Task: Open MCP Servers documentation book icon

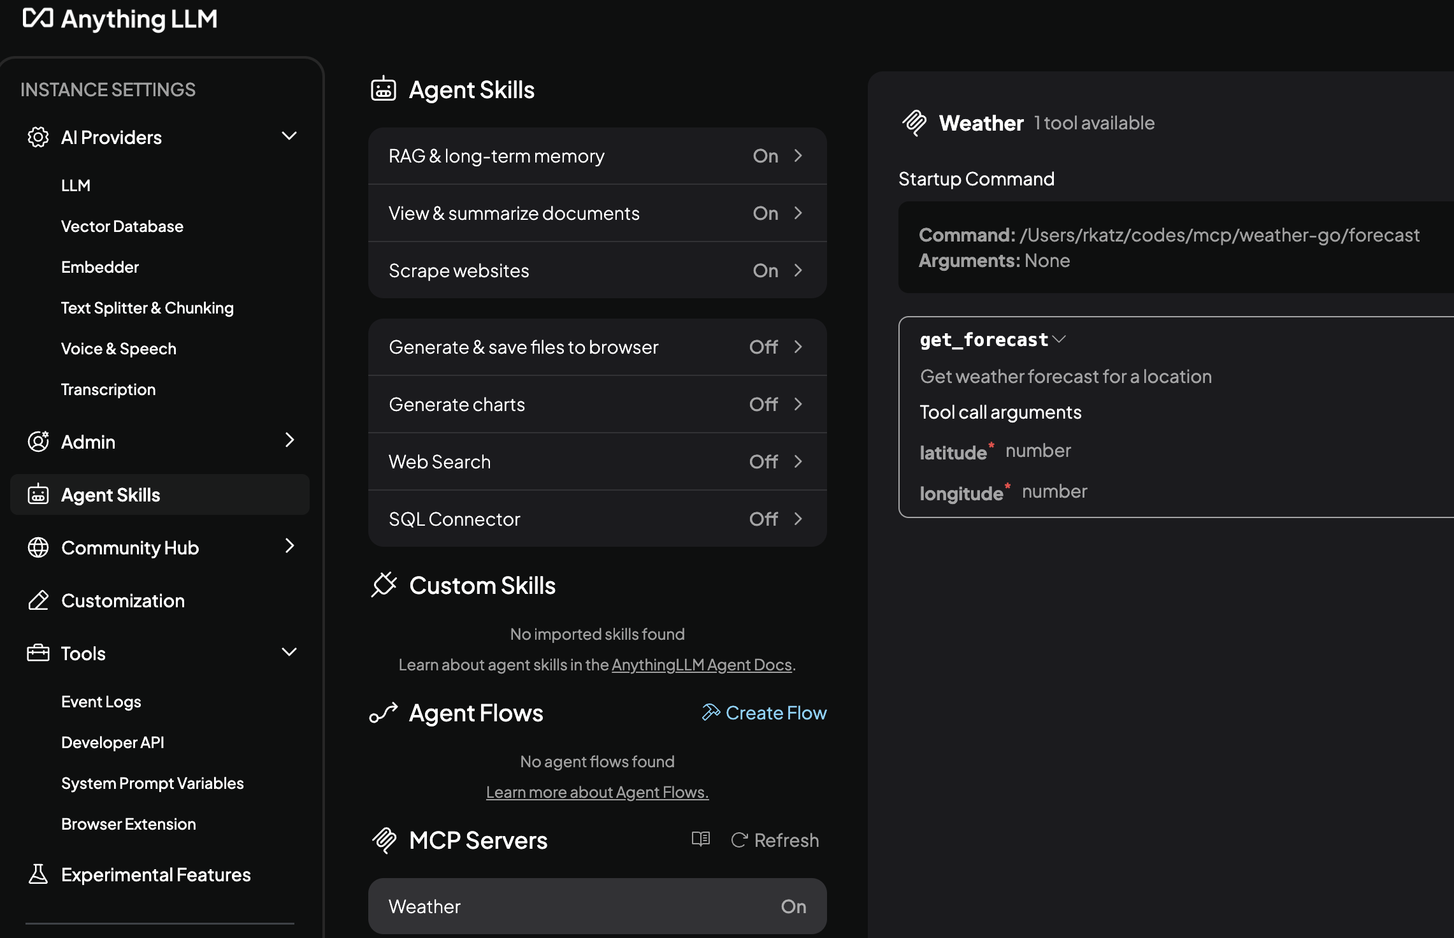Action: 701,839
